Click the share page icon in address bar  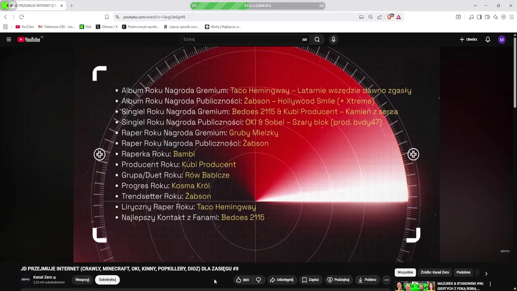[x=380, y=17]
